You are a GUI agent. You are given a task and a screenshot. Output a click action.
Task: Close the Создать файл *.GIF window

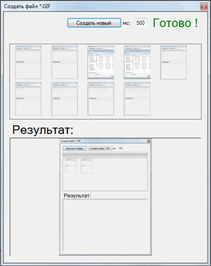pos(204,7)
